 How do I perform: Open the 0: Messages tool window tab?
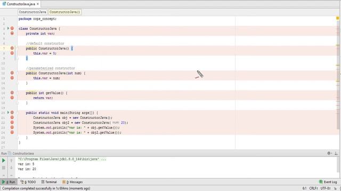click(x=72, y=182)
